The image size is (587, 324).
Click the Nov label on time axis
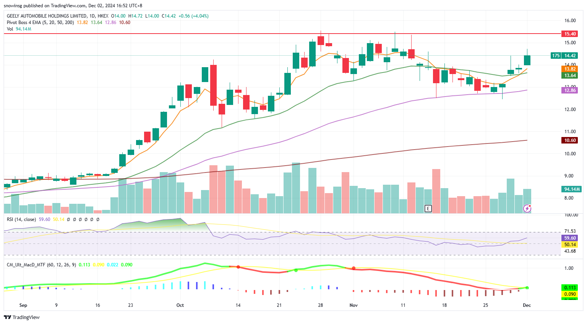pyautogui.click(x=353, y=305)
